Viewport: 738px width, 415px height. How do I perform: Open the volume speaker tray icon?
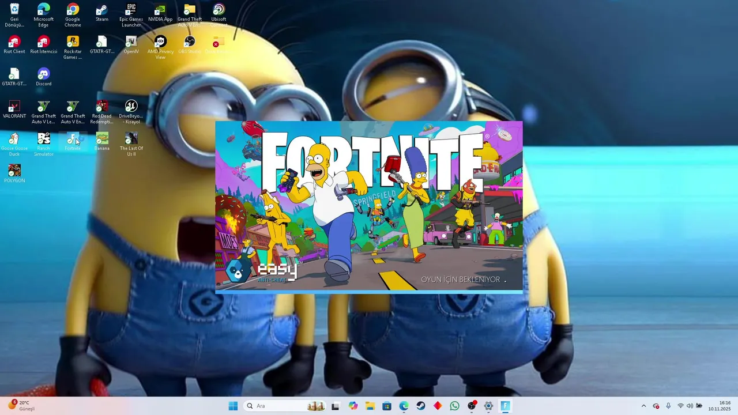pos(690,406)
